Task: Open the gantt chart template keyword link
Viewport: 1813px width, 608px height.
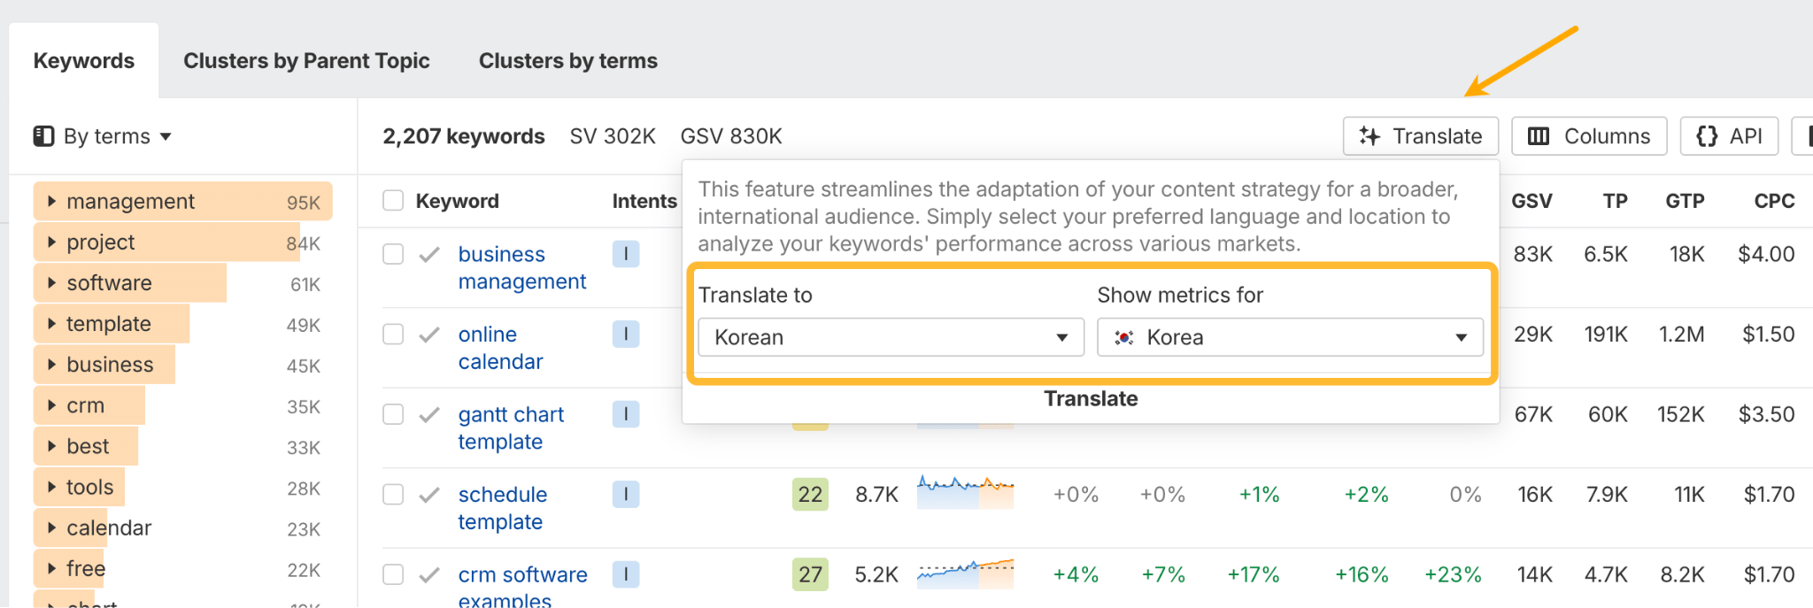Action: click(511, 427)
